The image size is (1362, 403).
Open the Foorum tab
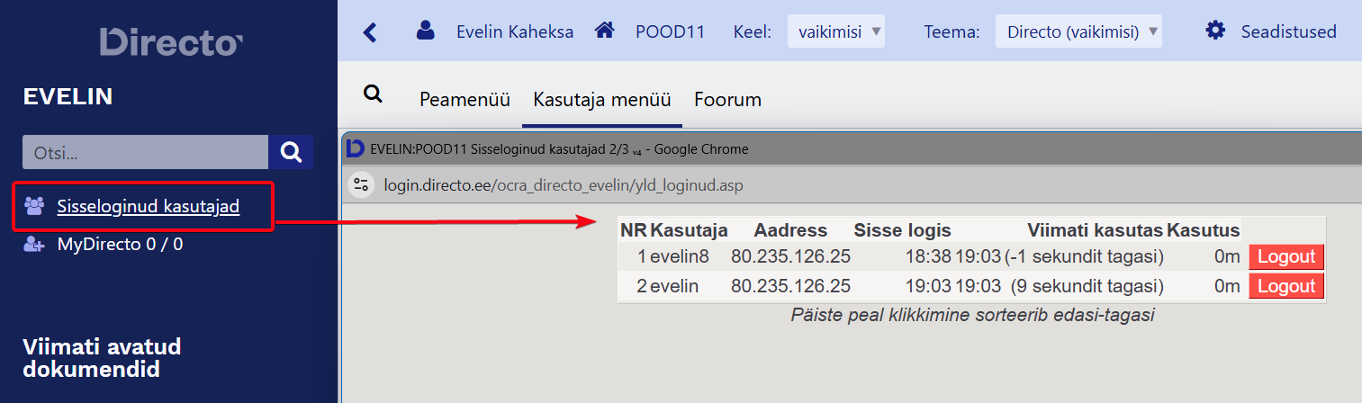coord(727,99)
